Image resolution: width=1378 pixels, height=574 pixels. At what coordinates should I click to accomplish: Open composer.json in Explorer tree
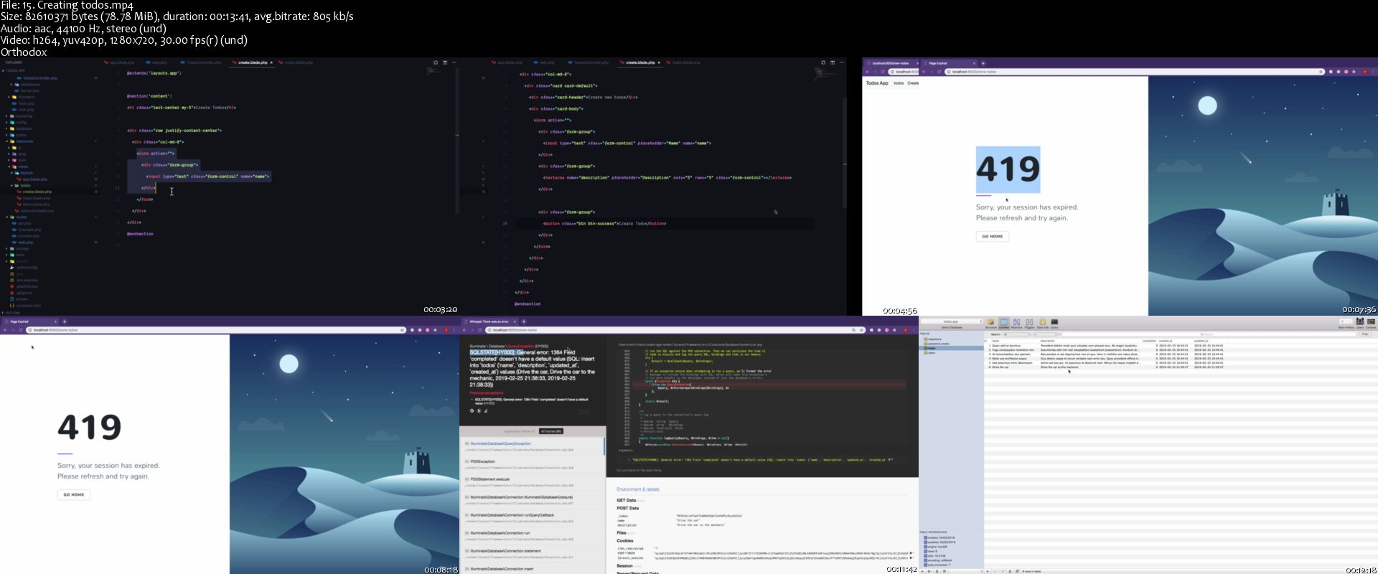(x=26, y=306)
